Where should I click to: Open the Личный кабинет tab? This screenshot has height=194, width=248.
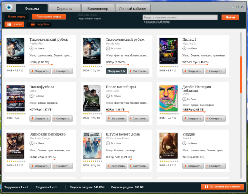pos(133,9)
